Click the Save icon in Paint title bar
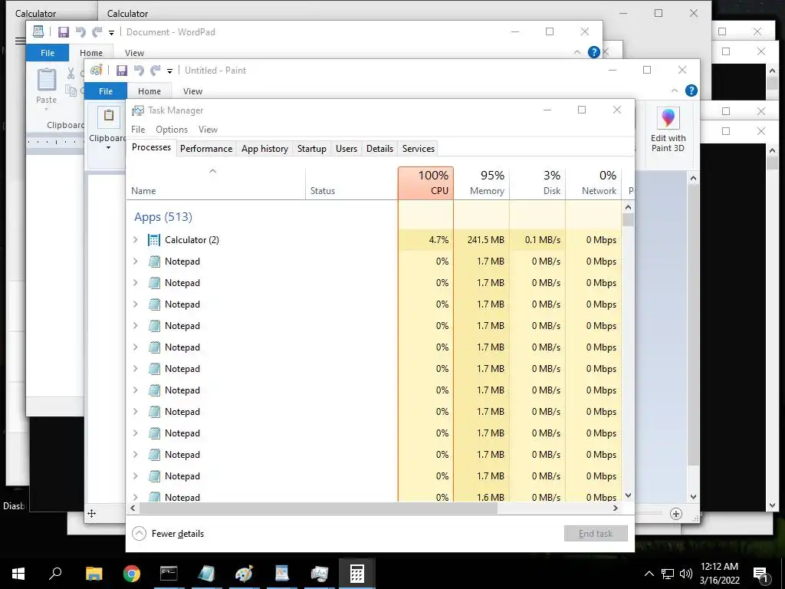This screenshot has height=589, width=785. 122,71
